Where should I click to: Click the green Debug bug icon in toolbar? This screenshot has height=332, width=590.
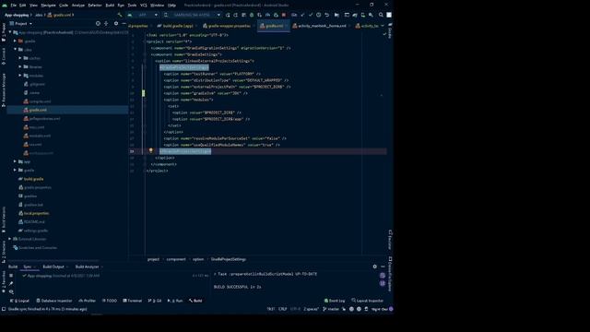pyautogui.click(x=252, y=15)
